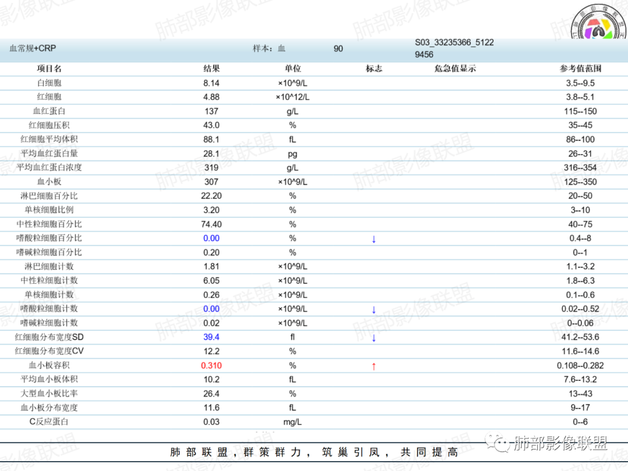The image size is (628, 471).
Task: Select the reference range 0.108--0.282
Action: (580, 366)
